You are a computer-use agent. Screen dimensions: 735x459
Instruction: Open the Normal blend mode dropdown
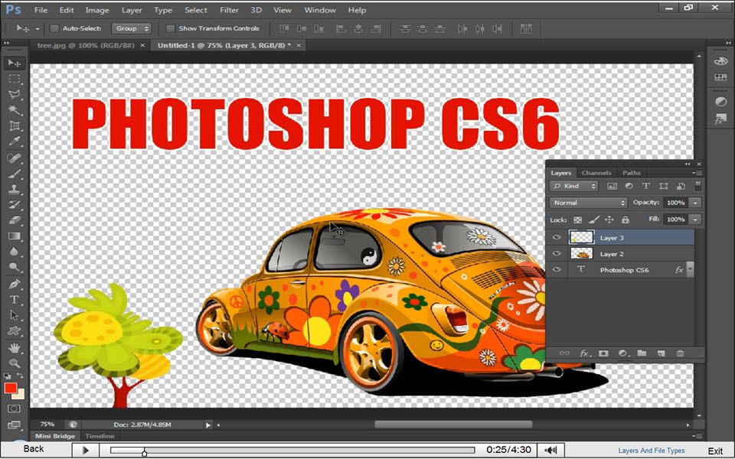[588, 203]
